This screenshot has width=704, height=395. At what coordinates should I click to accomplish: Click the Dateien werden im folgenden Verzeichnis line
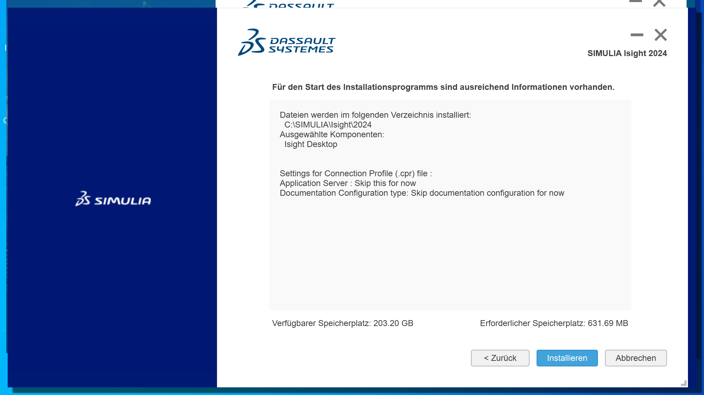[x=375, y=115]
